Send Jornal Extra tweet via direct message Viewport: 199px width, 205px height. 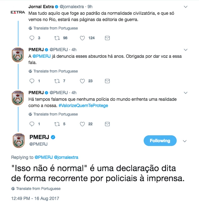click(x=107, y=38)
